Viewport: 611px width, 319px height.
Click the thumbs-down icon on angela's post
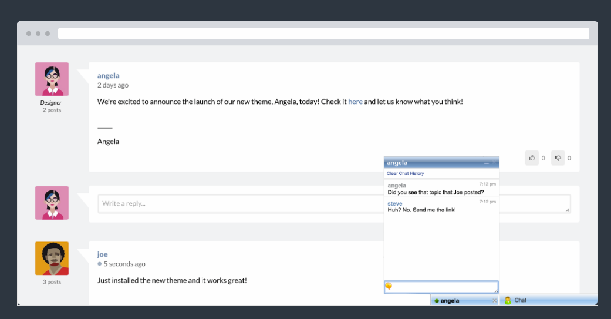558,158
